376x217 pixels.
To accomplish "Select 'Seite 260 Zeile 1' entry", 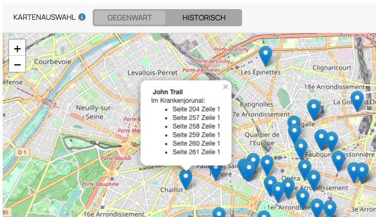I will coord(196,144).
